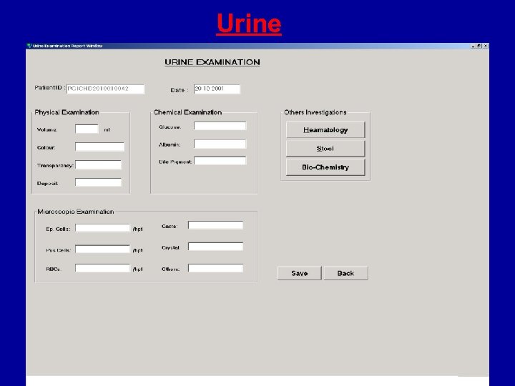Image resolution: width=515 pixels, height=386 pixels.
Task: Click the Crystal input field
Action: [215, 247]
